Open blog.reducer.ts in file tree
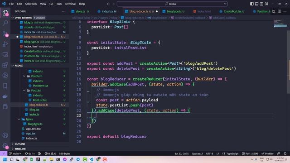Image resolution: width=290 pixels, height=163 pixels. pos(39,105)
